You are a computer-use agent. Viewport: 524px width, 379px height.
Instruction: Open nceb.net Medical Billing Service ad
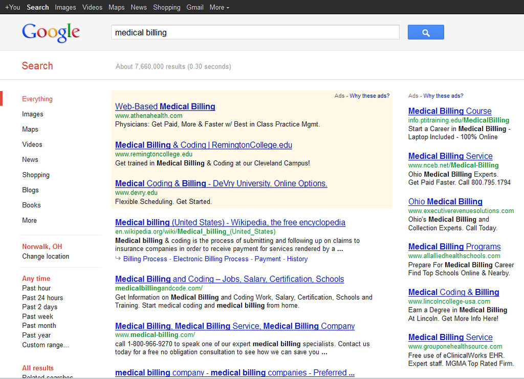[x=450, y=156]
